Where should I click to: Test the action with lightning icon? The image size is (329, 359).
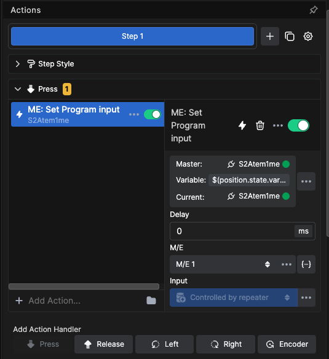[x=242, y=125]
